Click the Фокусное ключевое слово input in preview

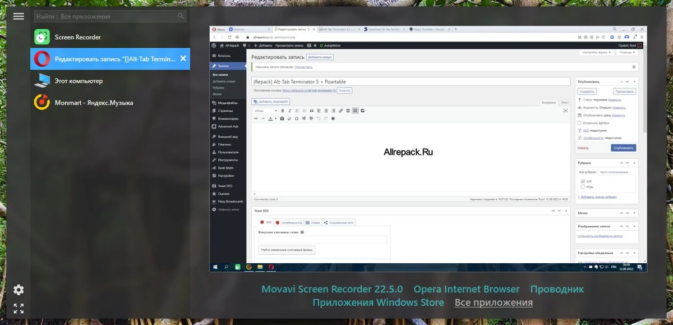point(322,240)
